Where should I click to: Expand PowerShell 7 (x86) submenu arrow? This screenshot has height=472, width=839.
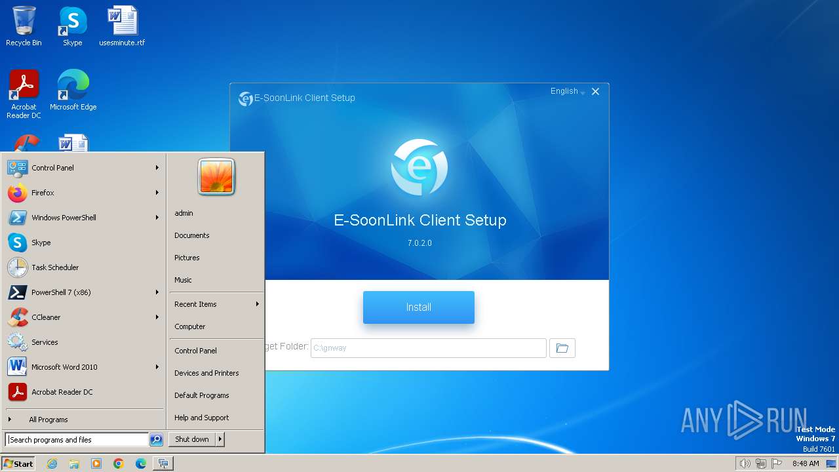[x=157, y=292]
